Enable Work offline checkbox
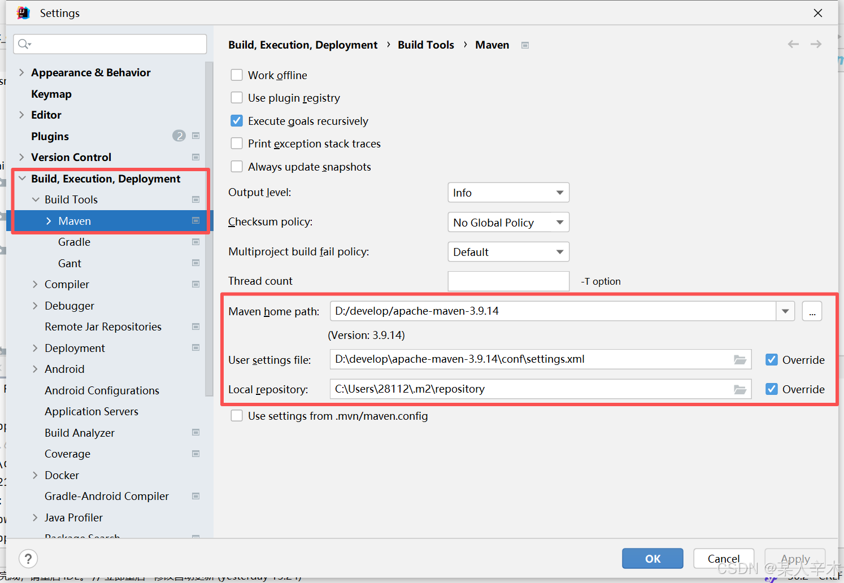Image resolution: width=844 pixels, height=583 pixels. coord(237,75)
